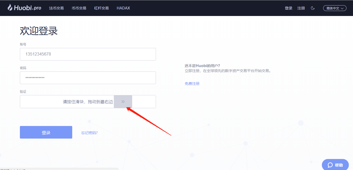Click the chat bubble icon on help button
The width and height of the screenshot is (353, 170).
tap(330, 165)
